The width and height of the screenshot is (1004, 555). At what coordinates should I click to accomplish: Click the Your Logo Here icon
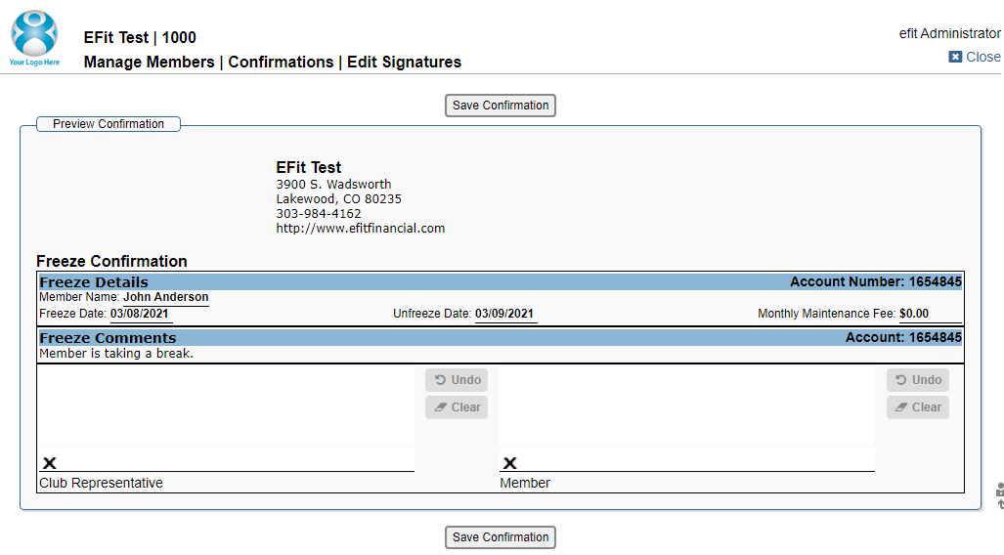click(x=34, y=38)
